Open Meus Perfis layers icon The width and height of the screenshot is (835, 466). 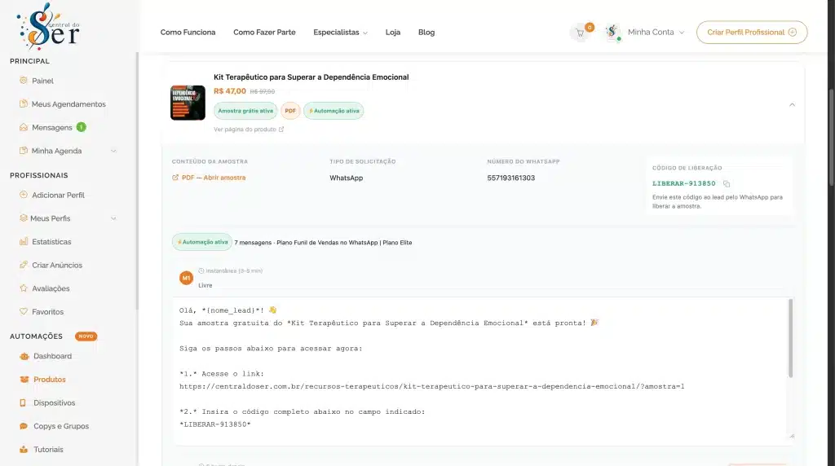click(x=24, y=218)
